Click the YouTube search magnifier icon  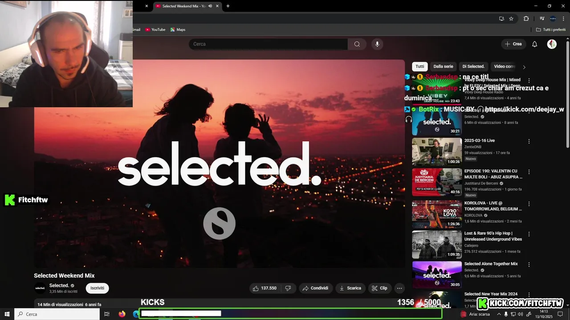tap(357, 44)
